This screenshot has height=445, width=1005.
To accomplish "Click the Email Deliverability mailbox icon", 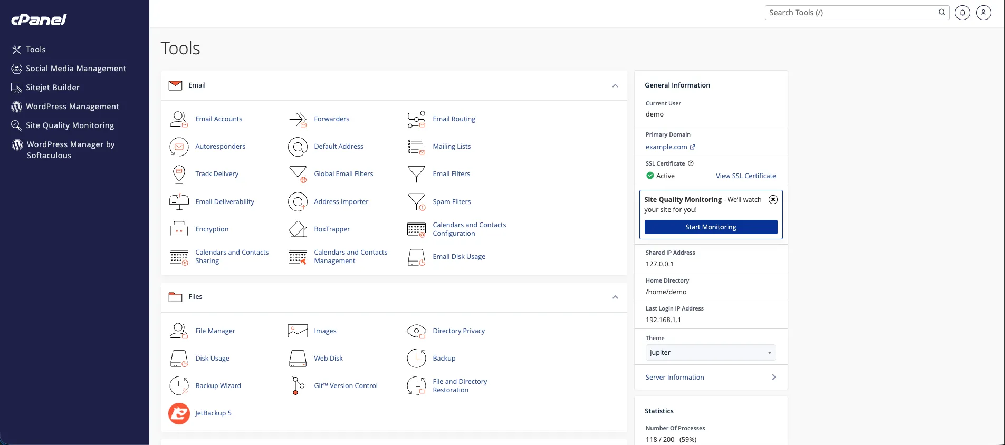I will (179, 201).
